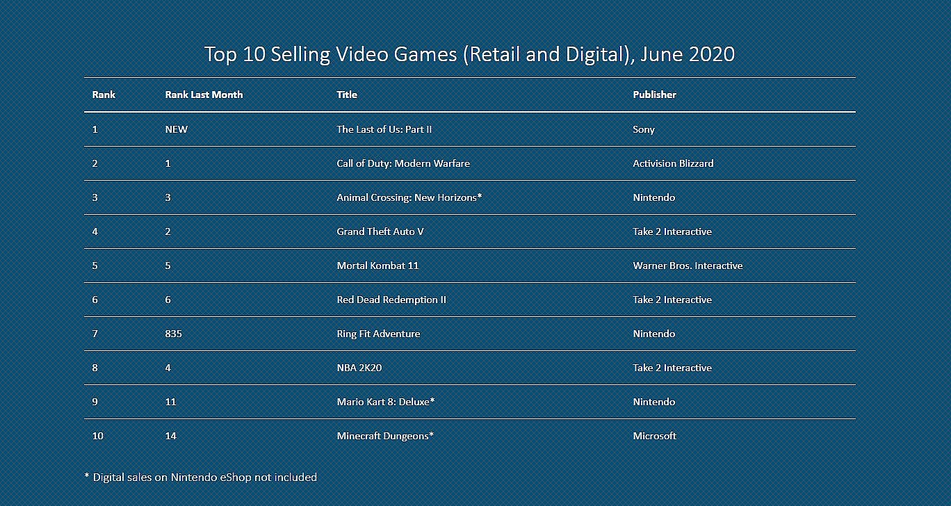The width and height of the screenshot is (951, 506).
Task: Click Red Dead Redemption II title
Action: click(391, 300)
